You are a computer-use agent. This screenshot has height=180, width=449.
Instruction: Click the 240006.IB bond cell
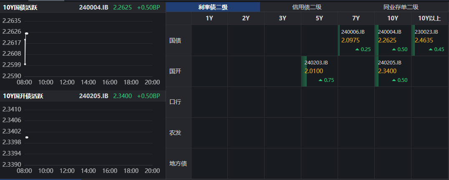tap(356, 40)
